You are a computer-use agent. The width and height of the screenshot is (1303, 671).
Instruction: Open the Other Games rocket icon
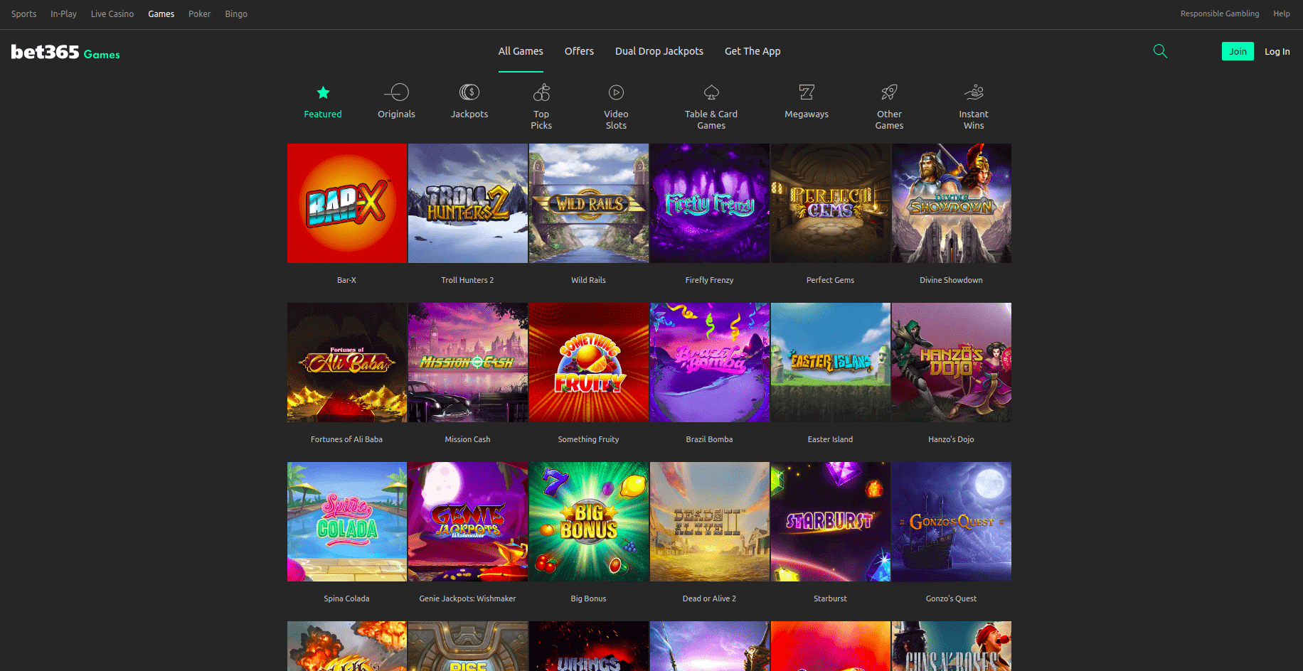[889, 92]
